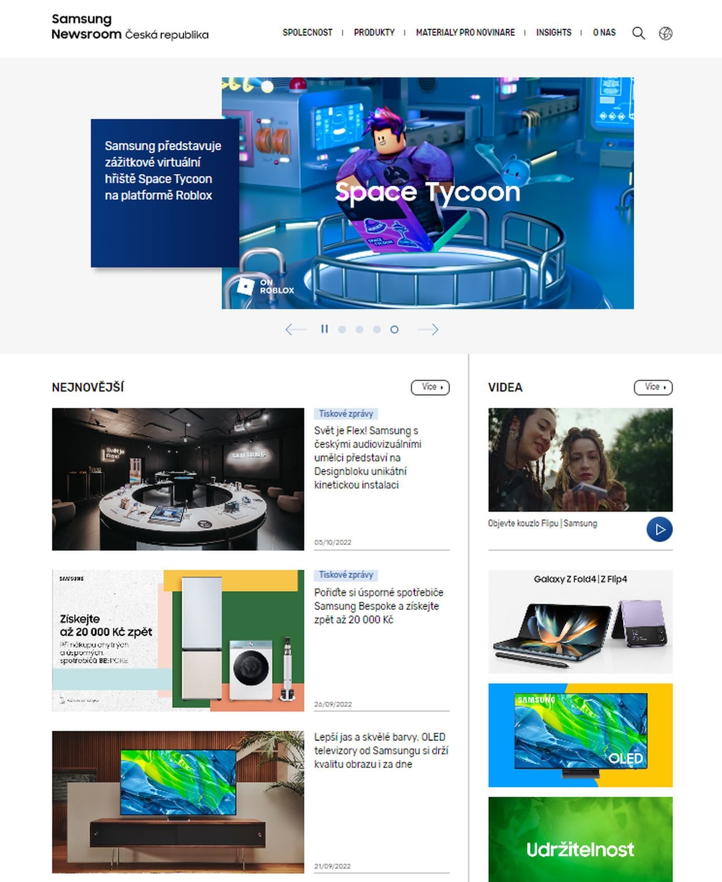Select the third carousel dot
Screen dimensions: 722x882
pyautogui.click(x=377, y=329)
